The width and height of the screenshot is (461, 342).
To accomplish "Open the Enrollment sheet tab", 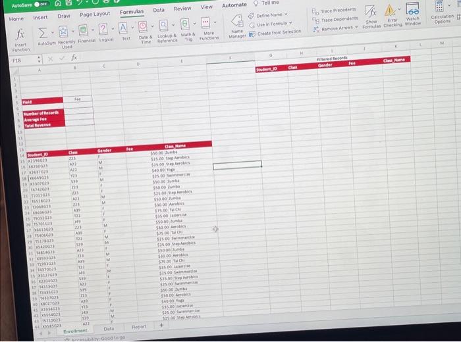I will [75, 331].
